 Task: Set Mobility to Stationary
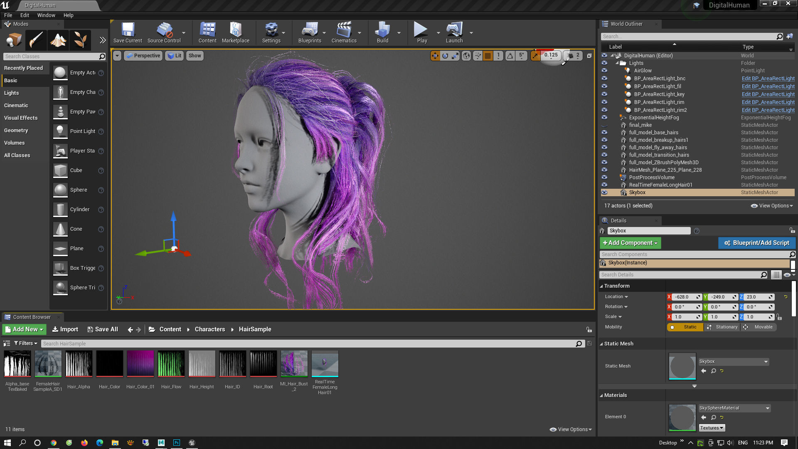click(723, 327)
